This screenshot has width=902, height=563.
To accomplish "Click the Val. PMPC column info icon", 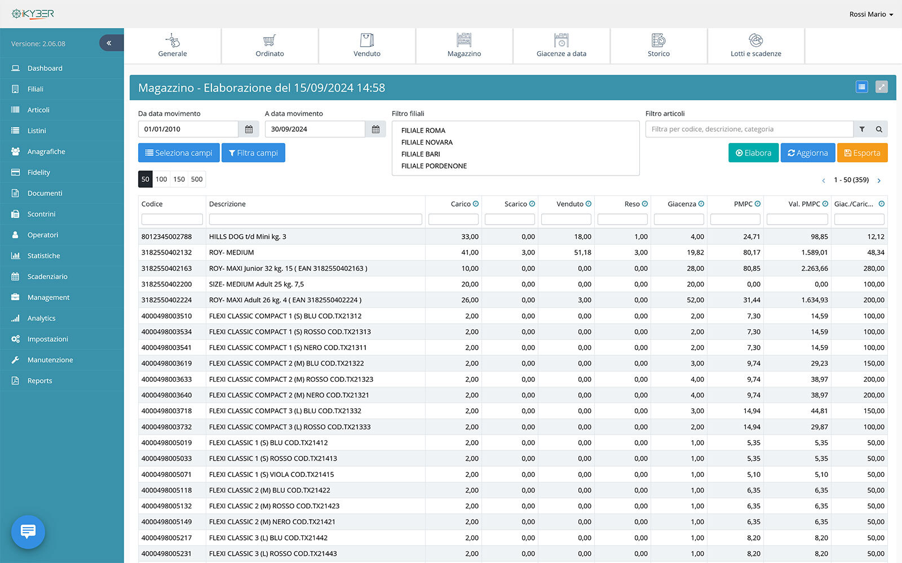I will coord(825,204).
